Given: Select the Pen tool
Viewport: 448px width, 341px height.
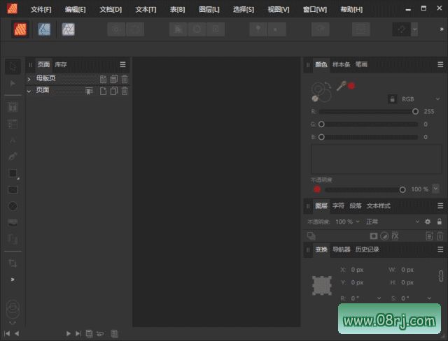Looking at the screenshot, I should coord(13,157).
